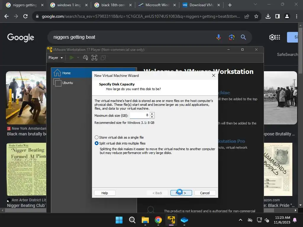The image size is (303, 227).
Task: Expand the power options arrow beside play button
Action: (x=78, y=58)
